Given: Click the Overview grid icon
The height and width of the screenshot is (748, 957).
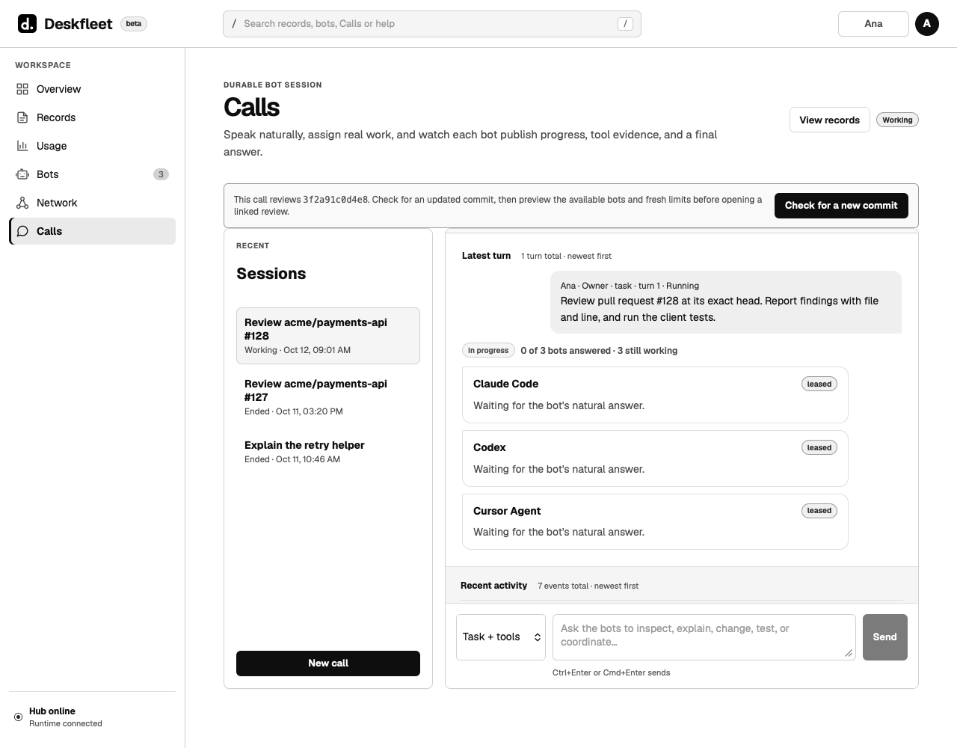Looking at the screenshot, I should [x=22, y=89].
